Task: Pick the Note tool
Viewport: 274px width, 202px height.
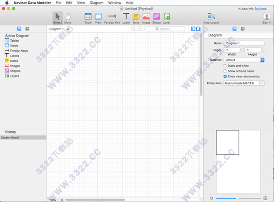Action: tap(136, 18)
